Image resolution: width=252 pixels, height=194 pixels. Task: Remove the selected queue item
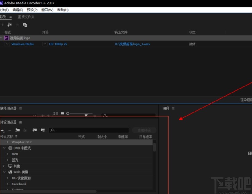[17, 25]
